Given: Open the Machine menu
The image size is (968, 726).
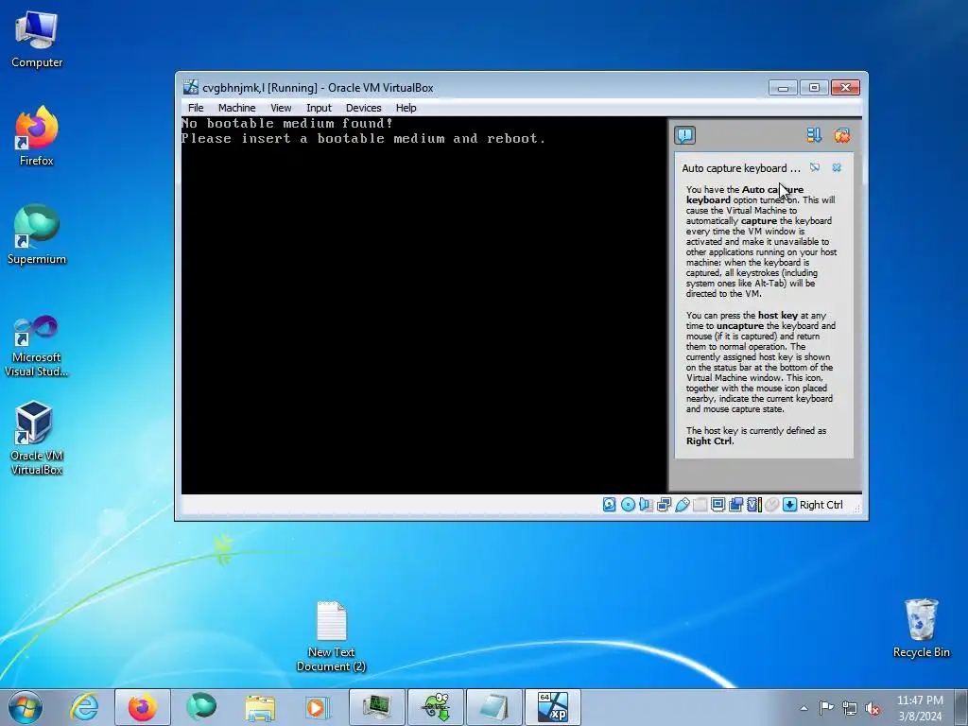Looking at the screenshot, I should click(x=236, y=108).
